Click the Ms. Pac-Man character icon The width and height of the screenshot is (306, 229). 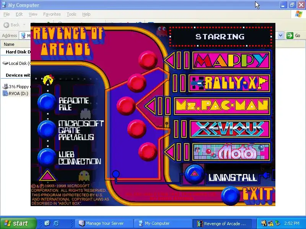coord(48,79)
